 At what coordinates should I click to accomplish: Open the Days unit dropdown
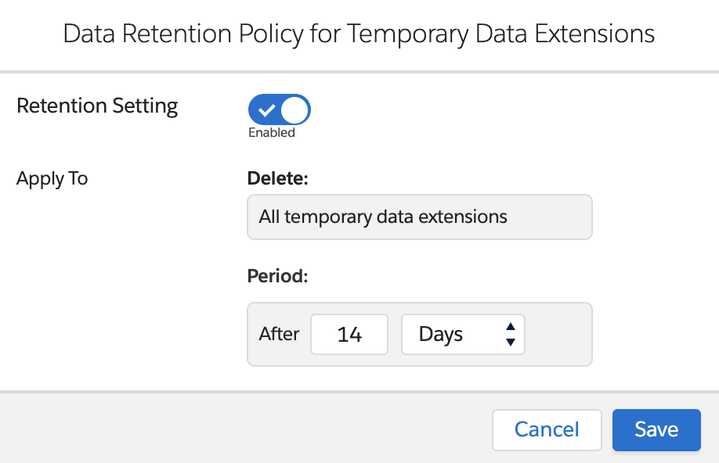462,335
